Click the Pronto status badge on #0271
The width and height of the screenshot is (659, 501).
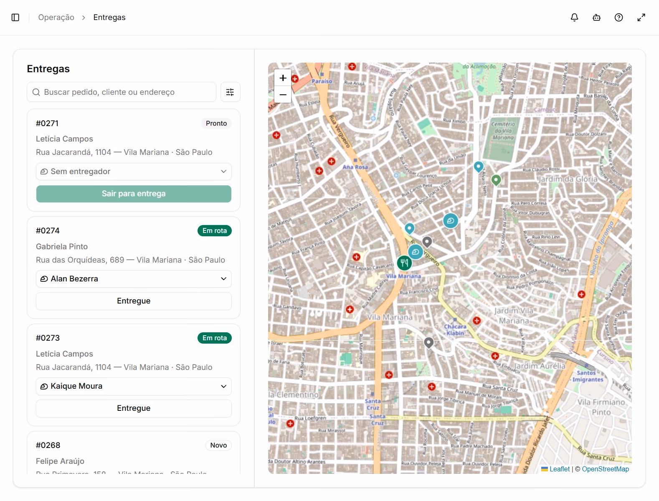pos(216,124)
